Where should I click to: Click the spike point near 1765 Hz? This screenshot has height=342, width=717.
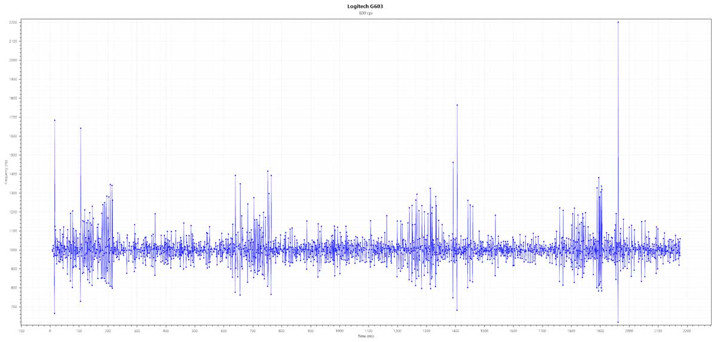(457, 105)
